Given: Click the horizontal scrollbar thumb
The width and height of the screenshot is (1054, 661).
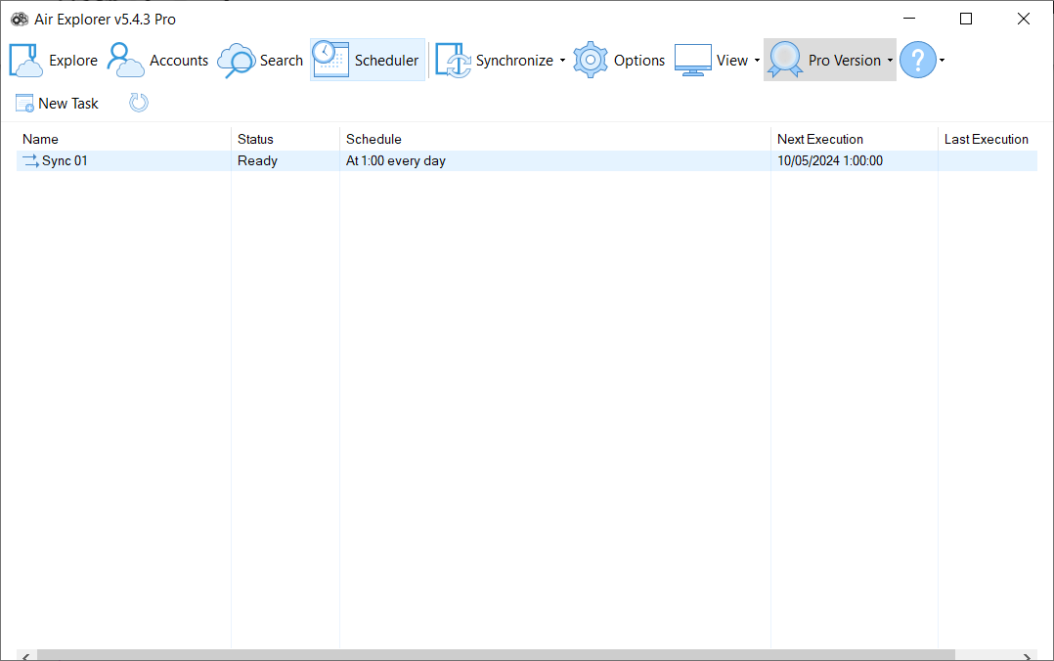Looking at the screenshot, I should point(496,655).
